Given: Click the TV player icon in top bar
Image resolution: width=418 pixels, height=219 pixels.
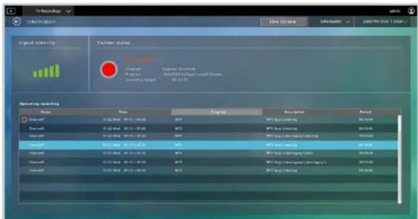Looking at the screenshot, I should [11, 11].
